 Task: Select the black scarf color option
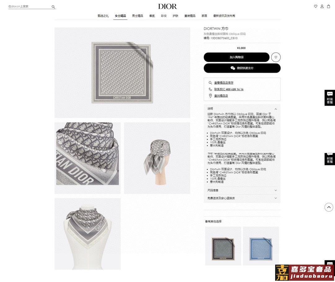pos(223,246)
